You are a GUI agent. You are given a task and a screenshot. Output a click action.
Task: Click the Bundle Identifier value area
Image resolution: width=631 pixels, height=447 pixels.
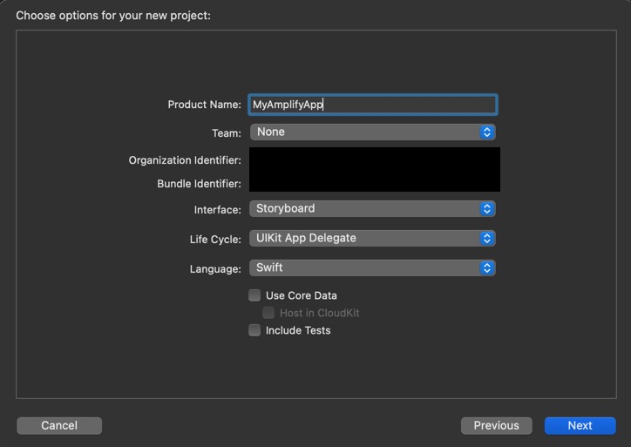(x=375, y=183)
